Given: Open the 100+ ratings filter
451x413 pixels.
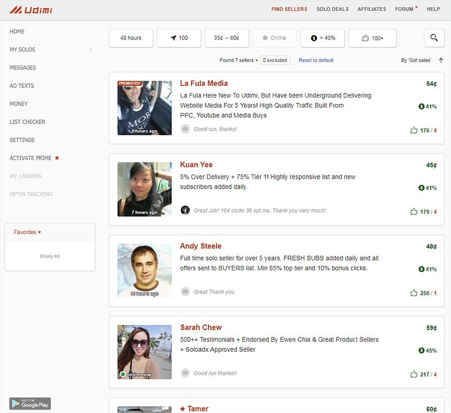Looking at the screenshot, I should tap(373, 38).
